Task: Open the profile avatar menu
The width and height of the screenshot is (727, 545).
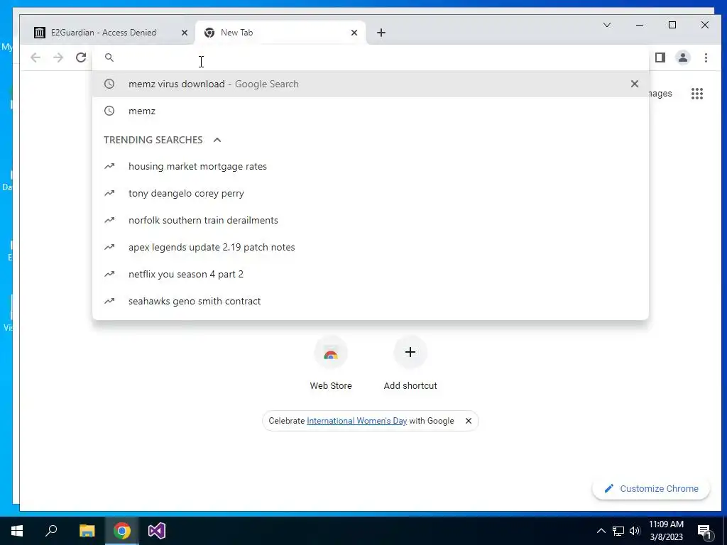Action: click(683, 57)
